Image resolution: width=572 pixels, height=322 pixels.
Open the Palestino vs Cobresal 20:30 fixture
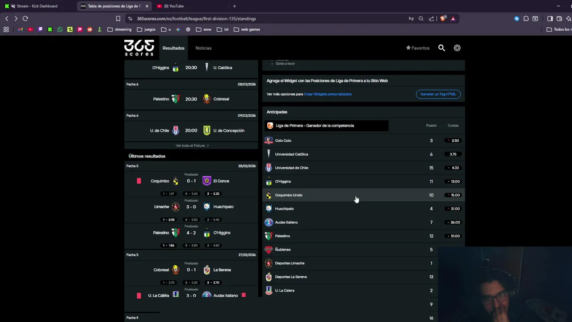pos(191,99)
